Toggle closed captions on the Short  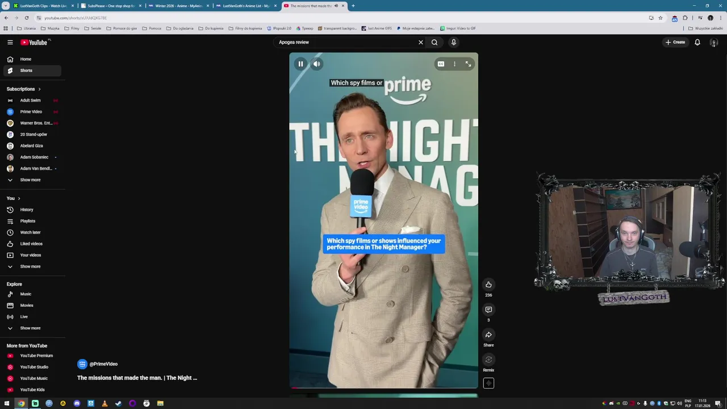click(x=441, y=64)
